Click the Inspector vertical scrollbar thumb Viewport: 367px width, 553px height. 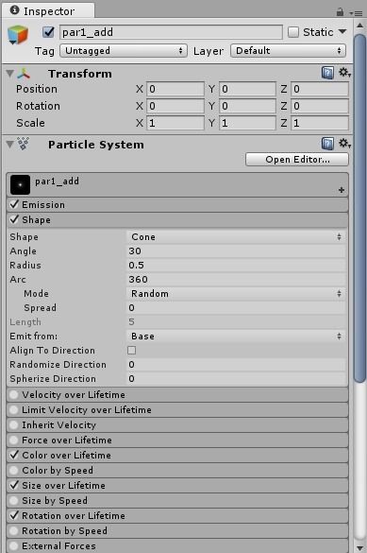pyautogui.click(x=359, y=208)
